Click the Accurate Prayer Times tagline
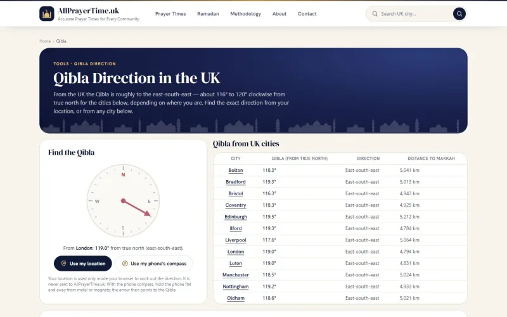 98,19
